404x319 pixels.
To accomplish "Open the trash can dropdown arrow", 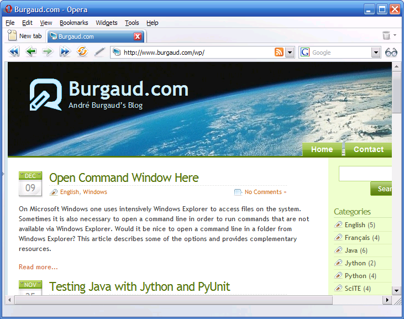I will click(395, 35).
